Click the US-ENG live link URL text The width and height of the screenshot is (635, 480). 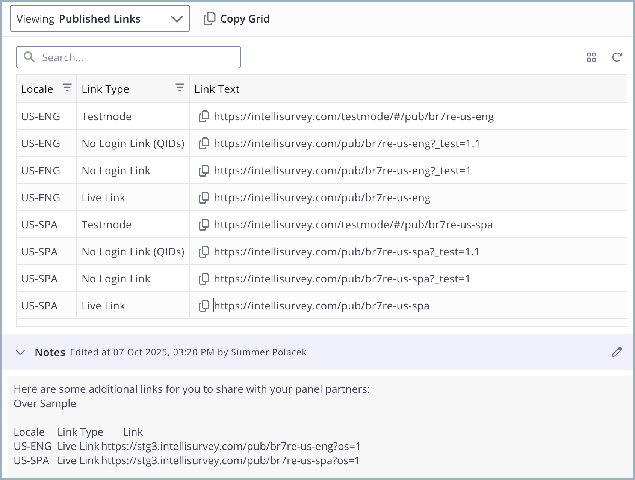point(322,198)
